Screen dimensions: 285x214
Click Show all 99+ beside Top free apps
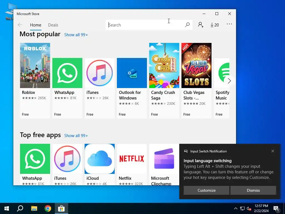click(76, 136)
